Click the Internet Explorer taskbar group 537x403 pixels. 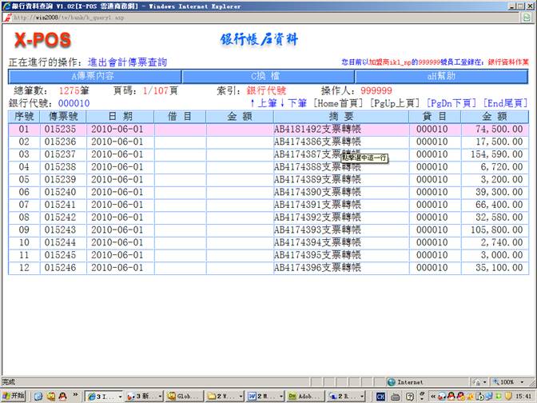[x=102, y=396]
